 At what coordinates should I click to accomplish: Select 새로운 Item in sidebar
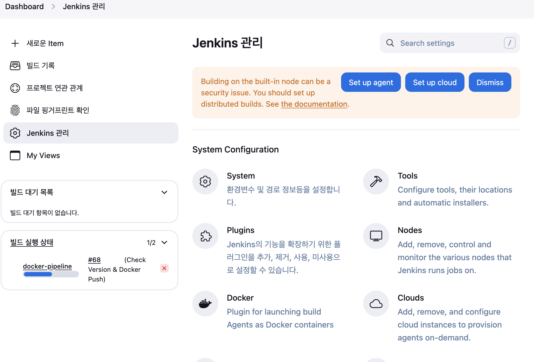45,43
